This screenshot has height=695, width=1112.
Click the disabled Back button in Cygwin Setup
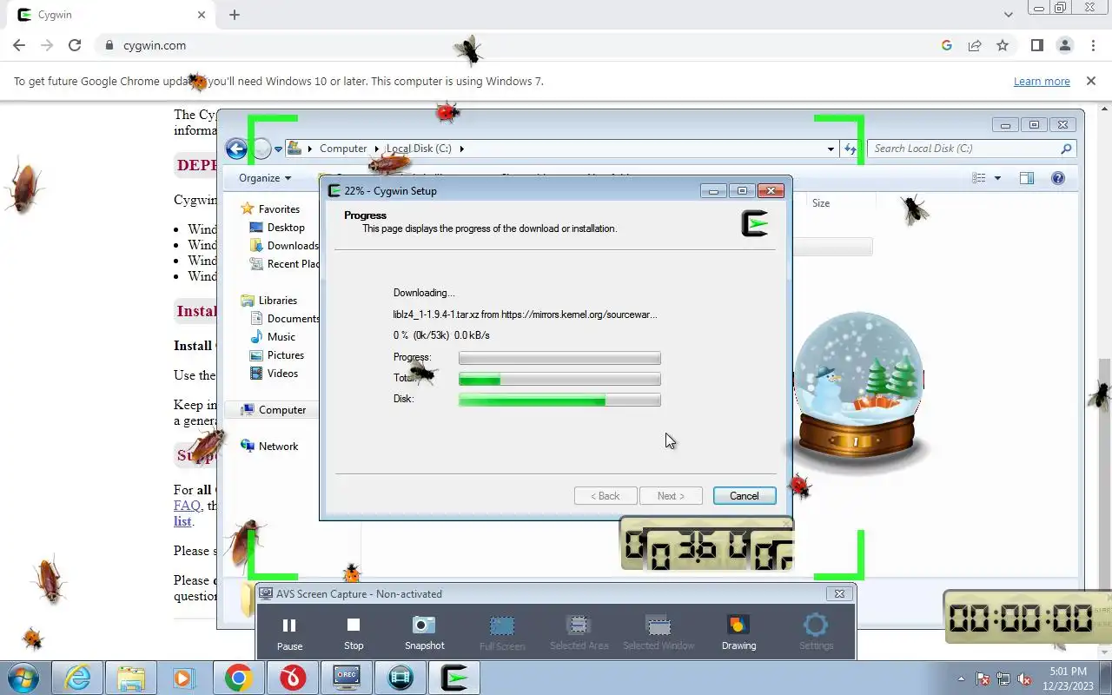tap(606, 496)
